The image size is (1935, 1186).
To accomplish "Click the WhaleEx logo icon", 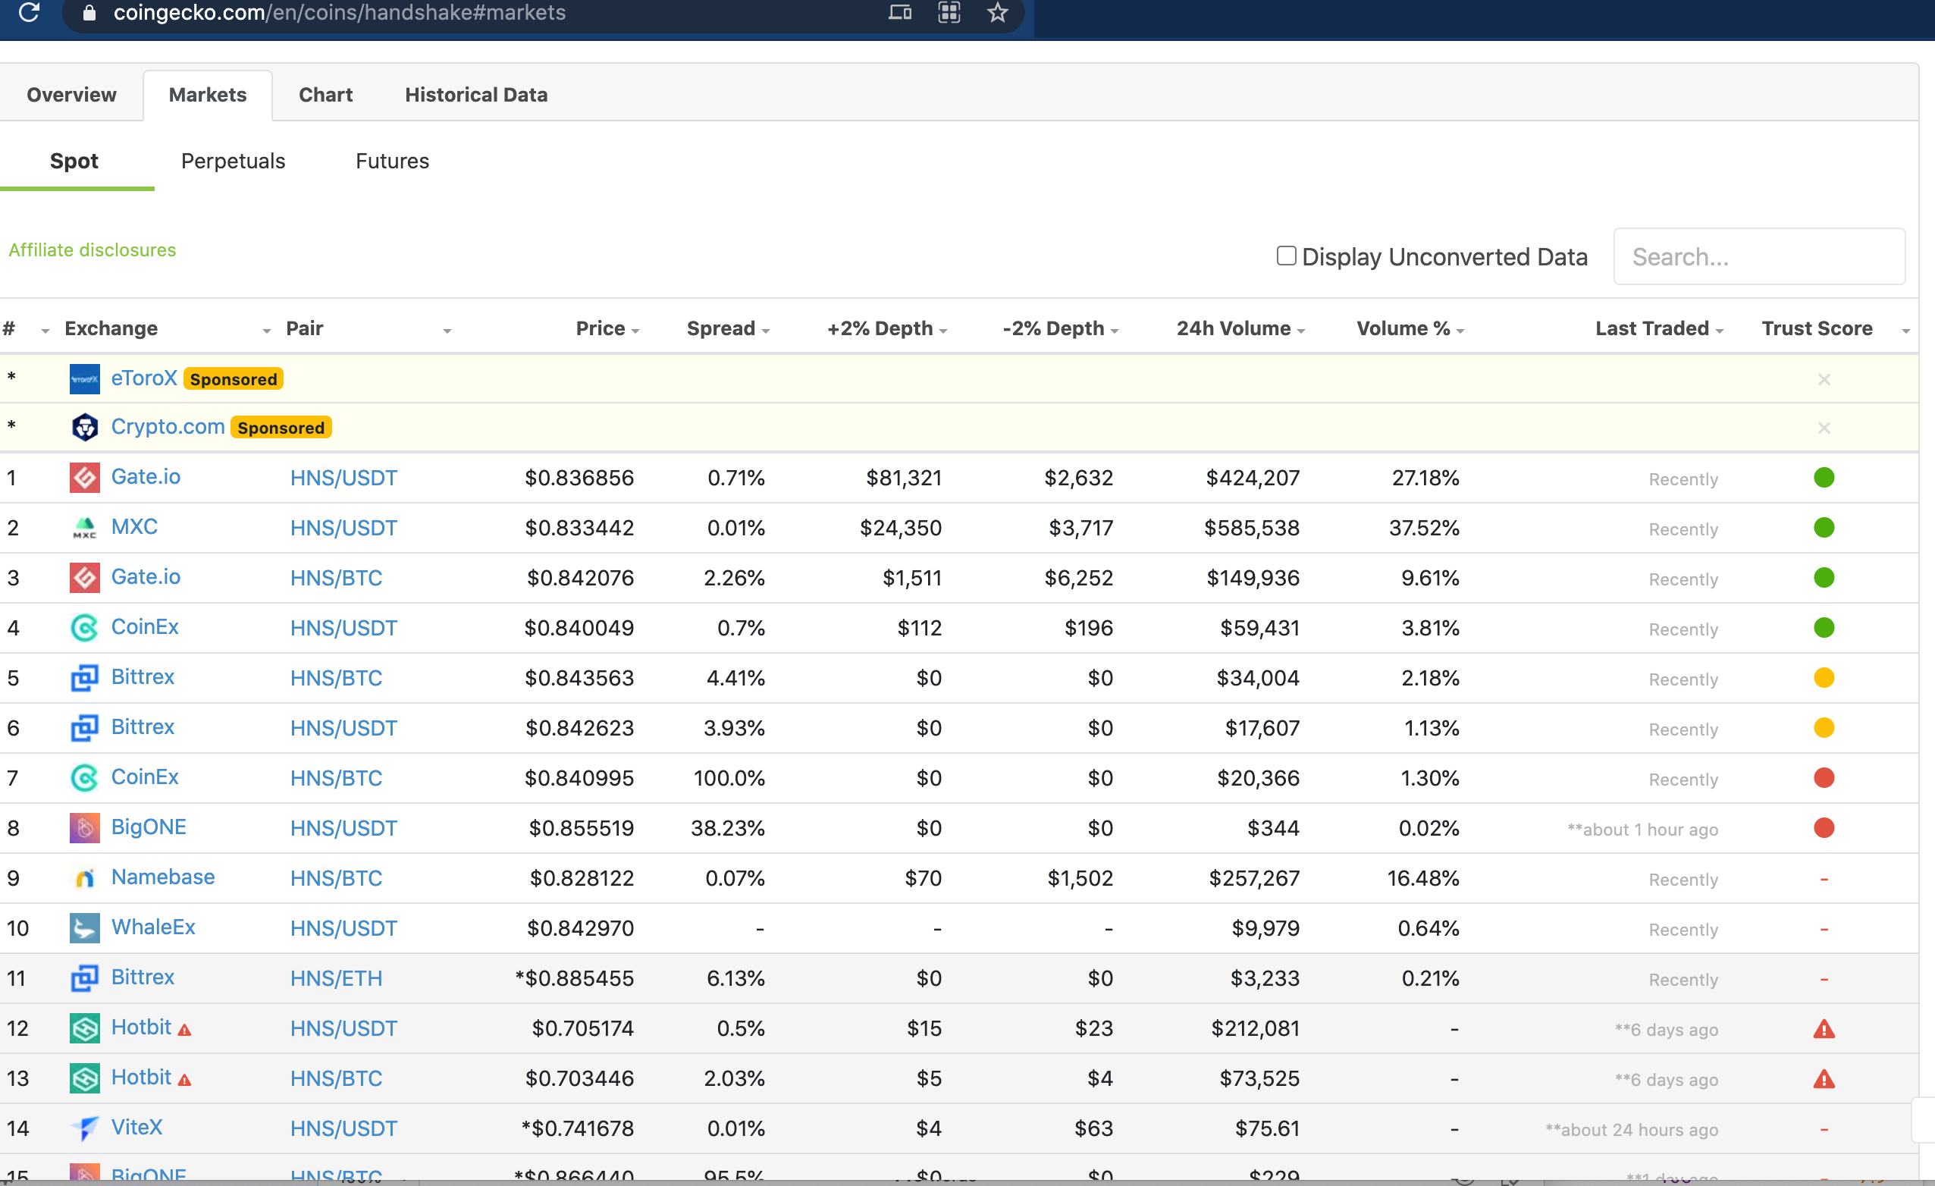I will pos(84,927).
